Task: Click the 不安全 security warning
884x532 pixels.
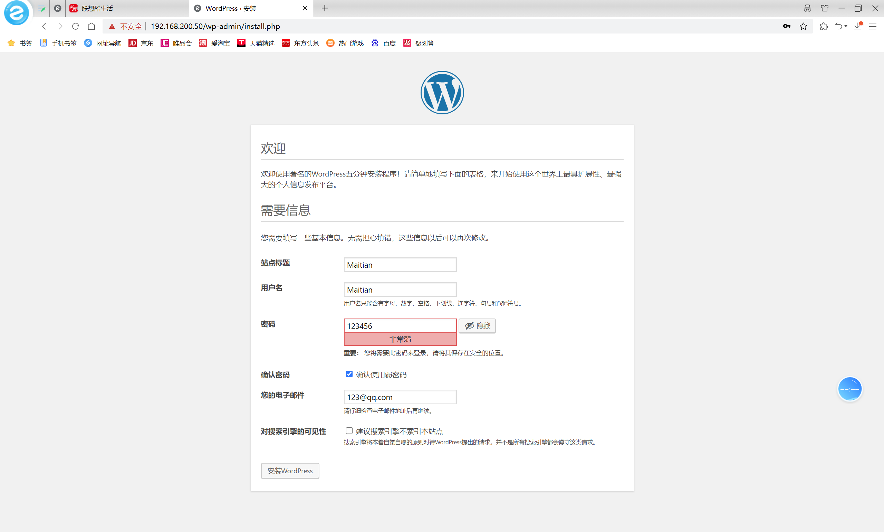Action: click(x=125, y=26)
